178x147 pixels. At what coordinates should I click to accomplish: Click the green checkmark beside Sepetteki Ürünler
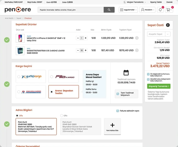[7, 40]
